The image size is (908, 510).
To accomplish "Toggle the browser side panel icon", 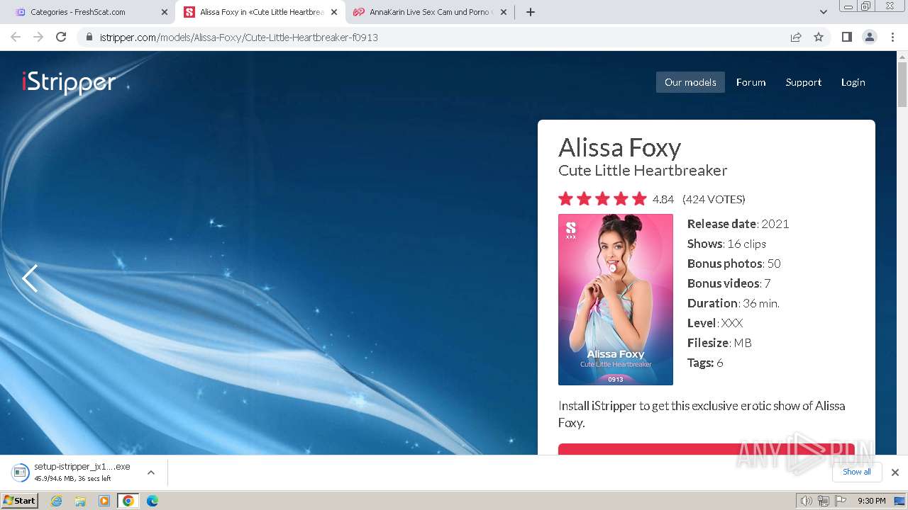I will pyautogui.click(x=846, y=37).
